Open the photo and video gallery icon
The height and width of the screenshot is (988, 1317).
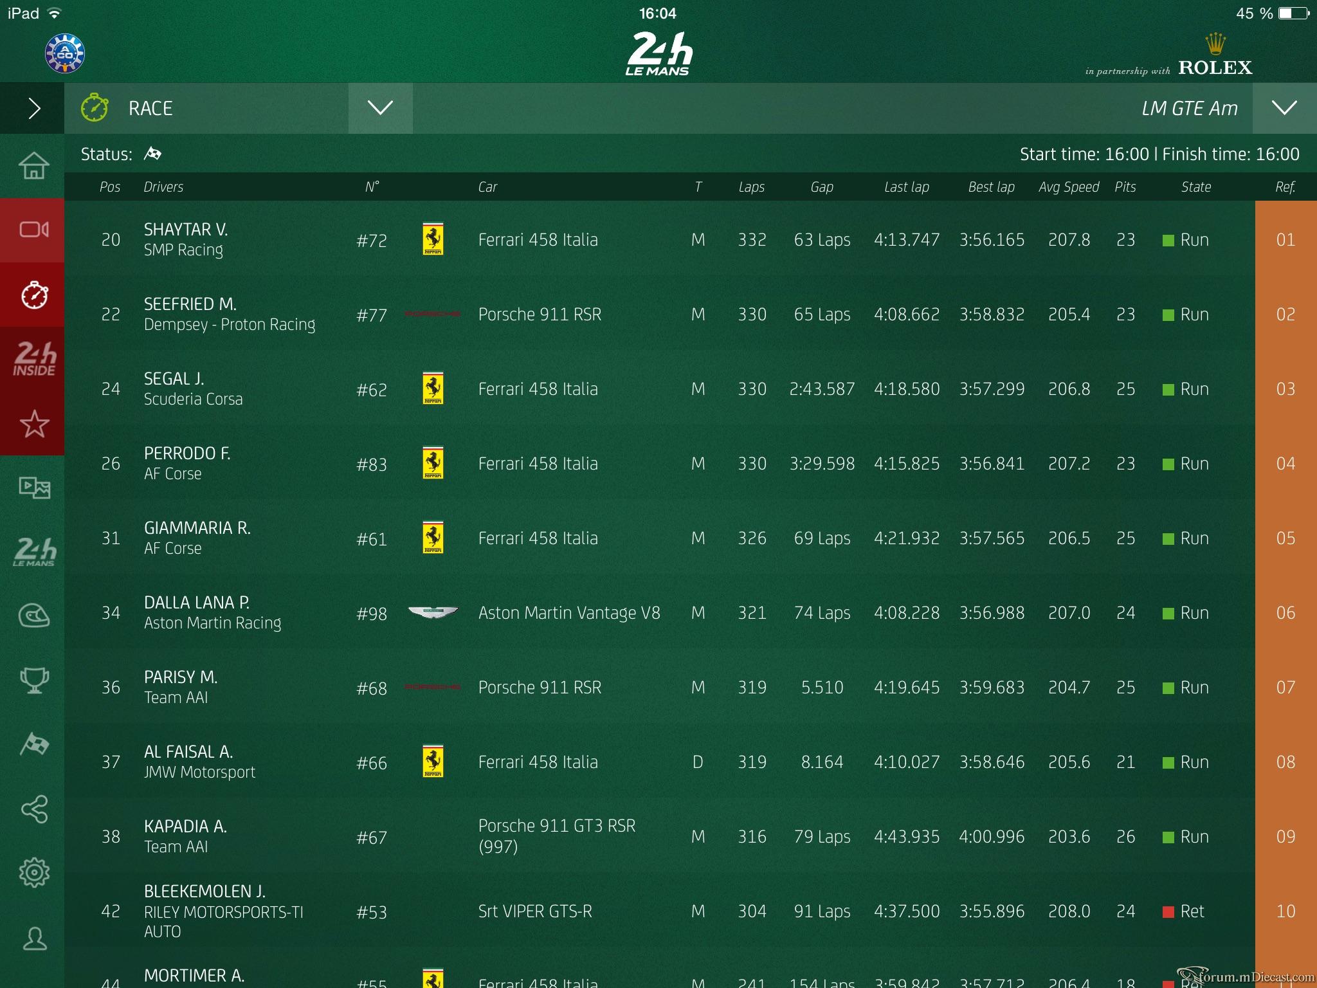(x=34, y=488)
